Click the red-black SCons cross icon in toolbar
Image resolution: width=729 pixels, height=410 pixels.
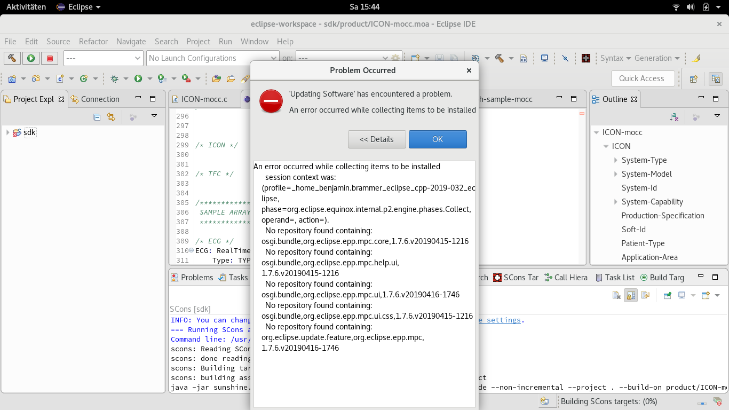(586, 58)
